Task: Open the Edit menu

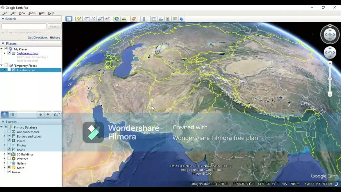Action: pos(13,13)
